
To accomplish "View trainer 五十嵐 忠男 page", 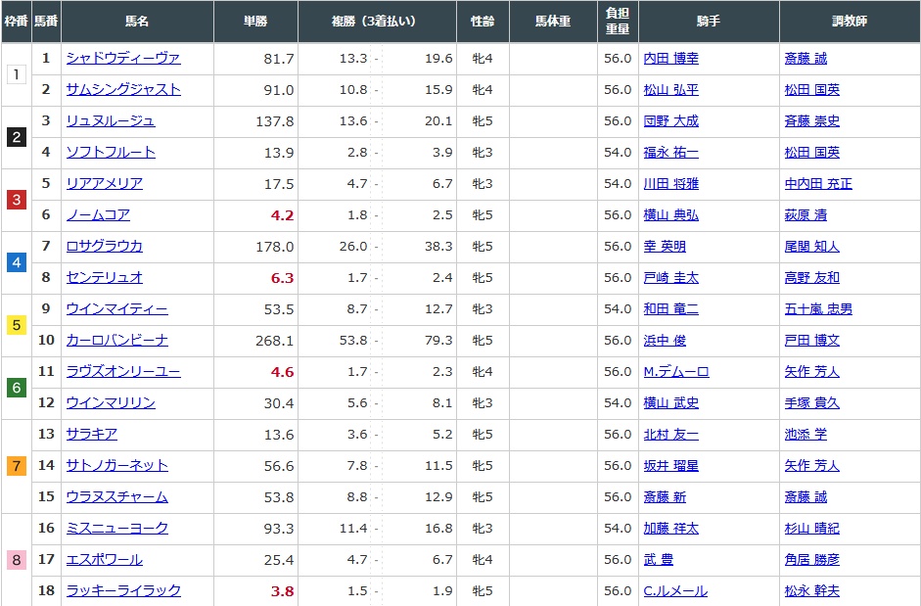I will (x=818, y=309).
